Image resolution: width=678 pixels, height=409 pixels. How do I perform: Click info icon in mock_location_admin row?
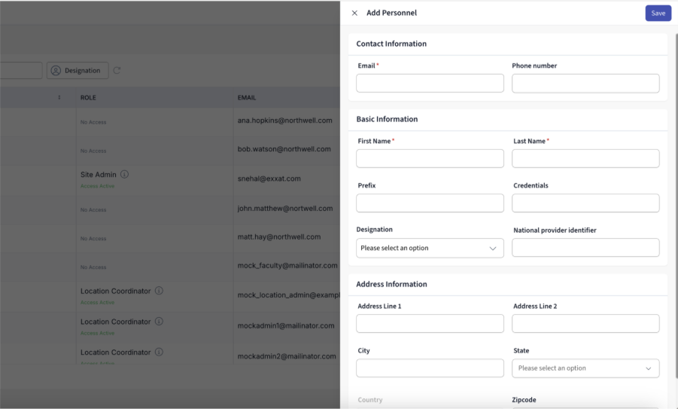point(159,290)
